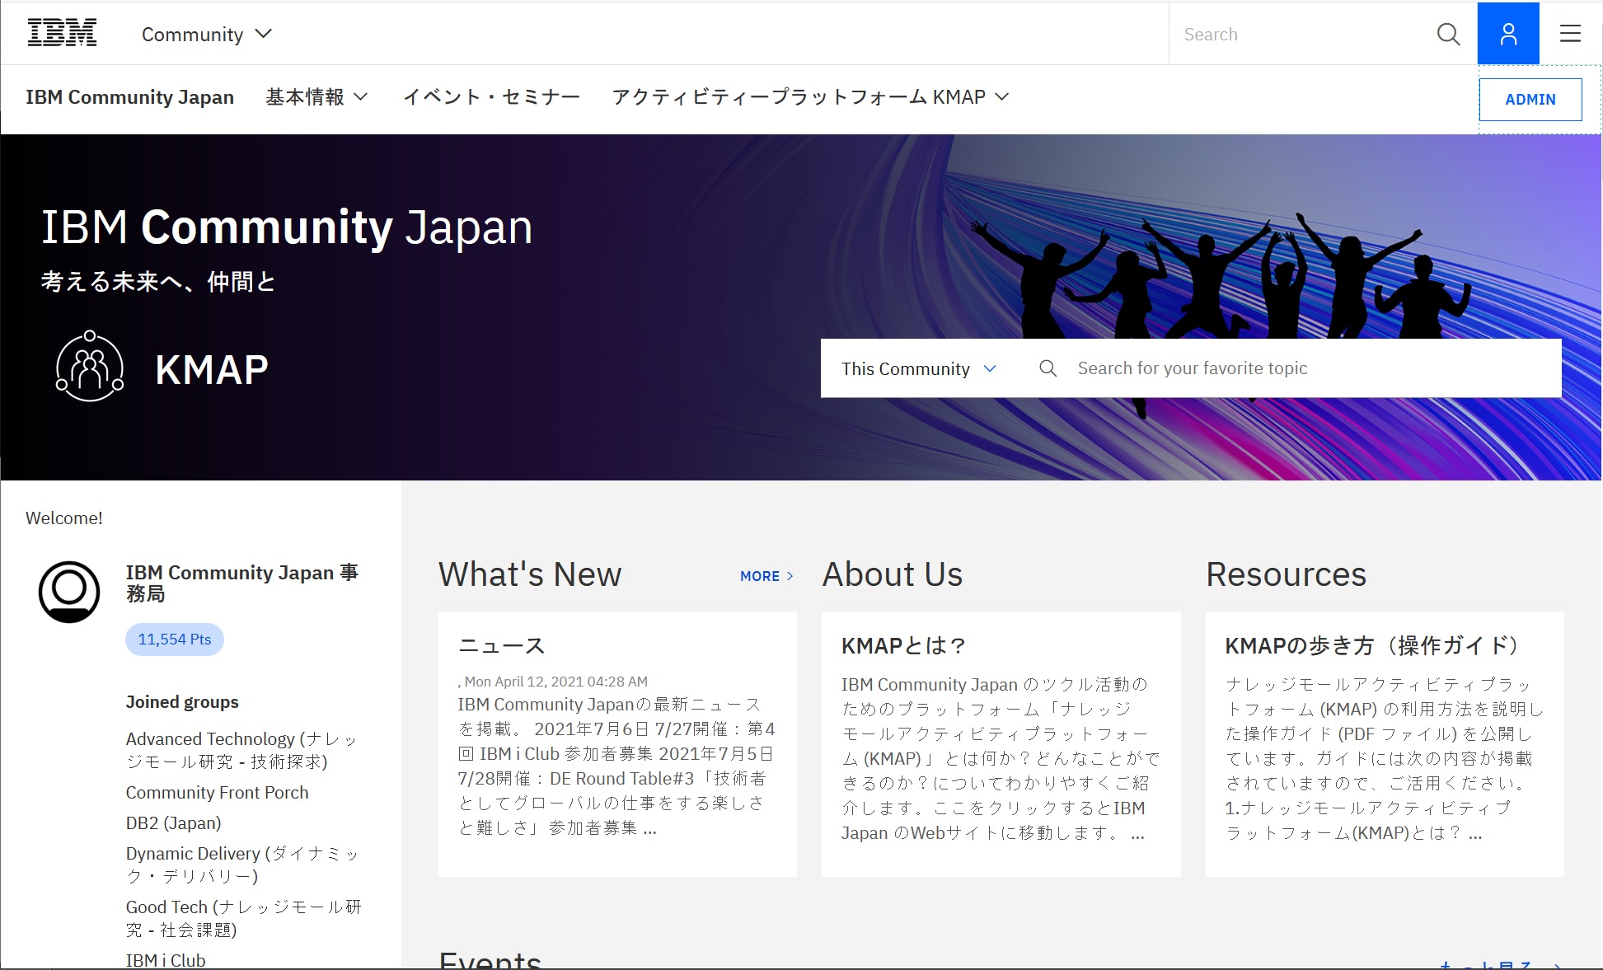Click Search for your favorite topic field

pyautogui.click(x=1310, y=368)
